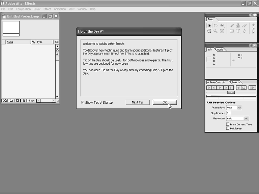Click the Next Tip button

click(137, 102)
